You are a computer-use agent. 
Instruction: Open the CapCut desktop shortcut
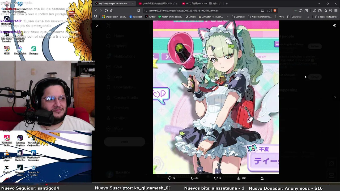7,169
